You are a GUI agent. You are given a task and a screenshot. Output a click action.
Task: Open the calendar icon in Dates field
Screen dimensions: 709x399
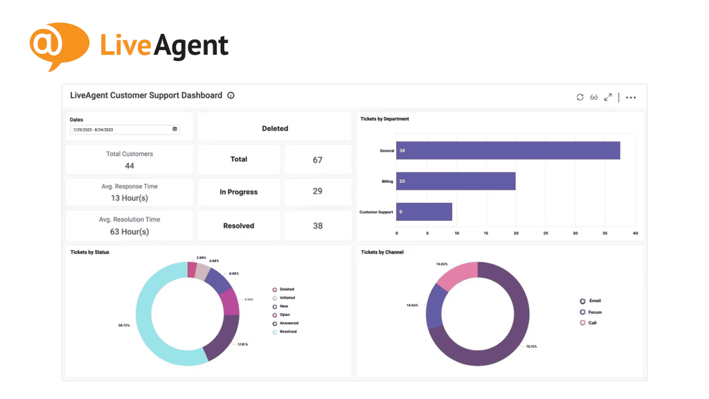pos(174,129)
